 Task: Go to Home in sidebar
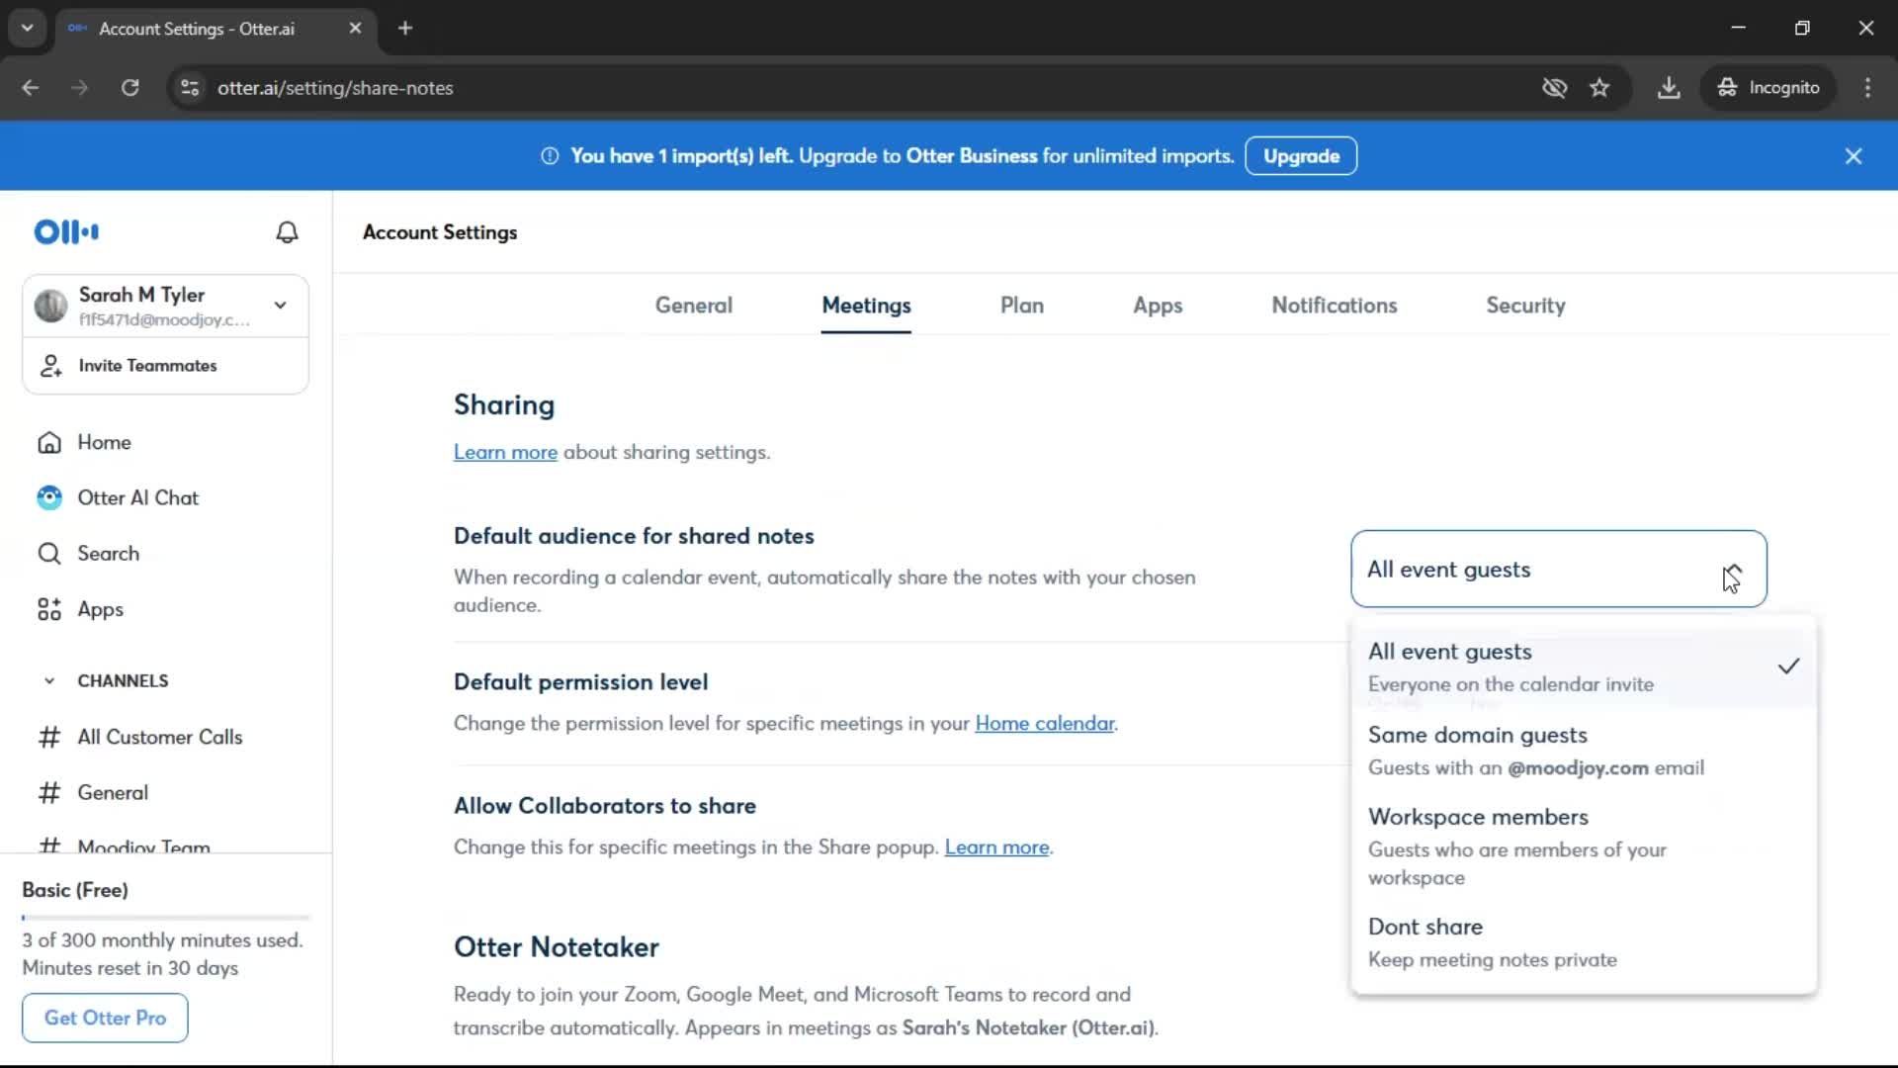point(105,442)
